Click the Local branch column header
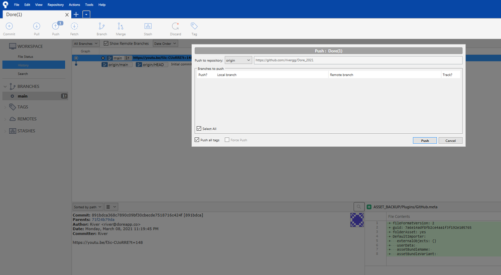The width and height of the screenshot is (501, 275). point(272,75)
